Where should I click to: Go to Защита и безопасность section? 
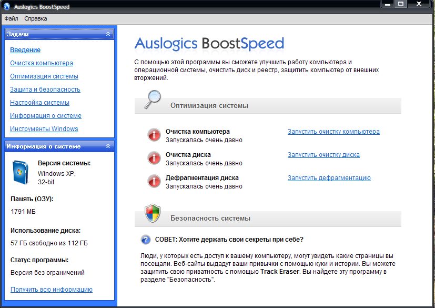[x=45, y=90]
